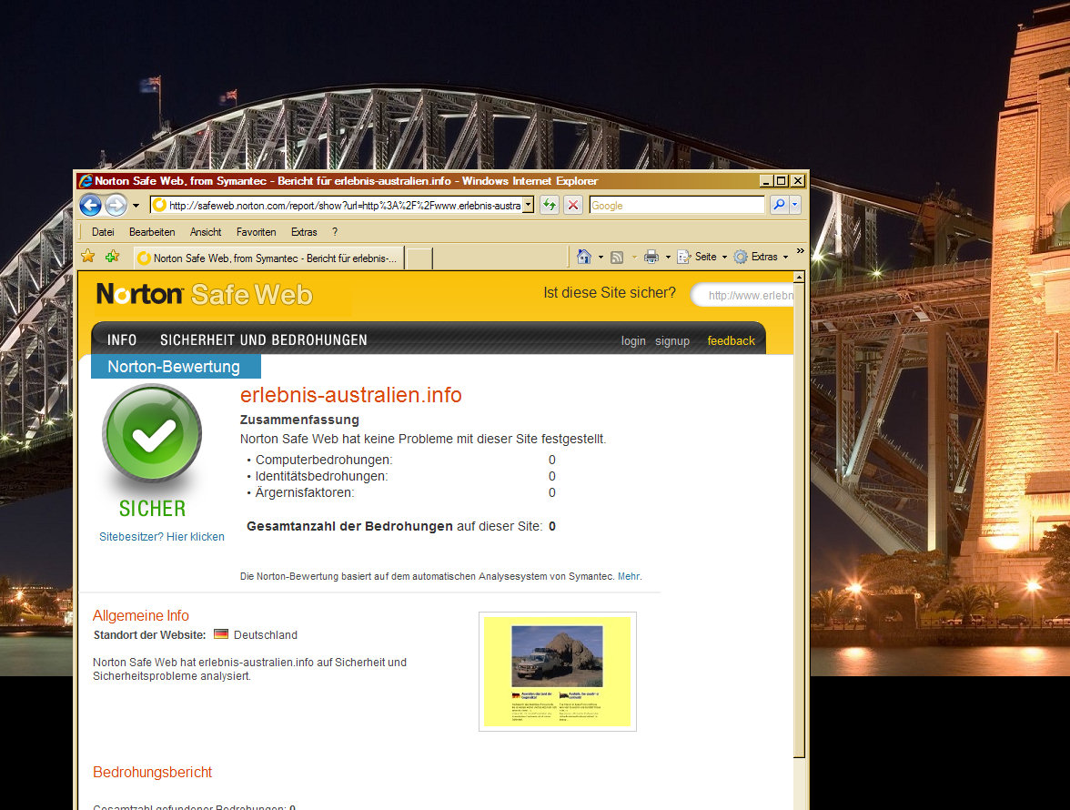
Task: Expand the address bar URL dropdown
Action: [528, 205]
